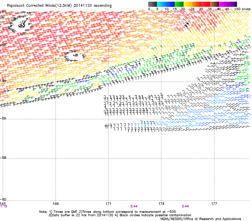Click the green 15-20 knots legend swatch

click(x=179, y=4)
